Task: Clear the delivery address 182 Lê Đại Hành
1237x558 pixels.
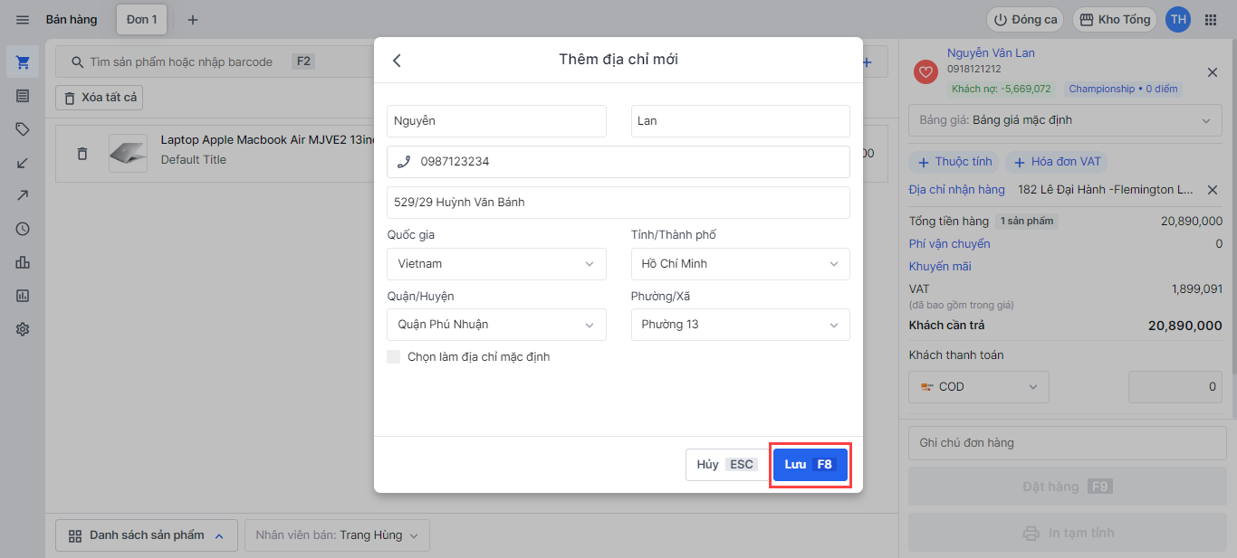Action: click(x=1213, y=190)
